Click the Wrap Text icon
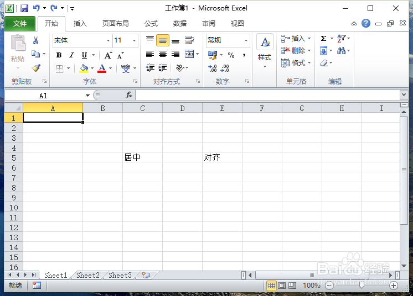This screenshot has width=413, height=296. (x=189, y=40)
